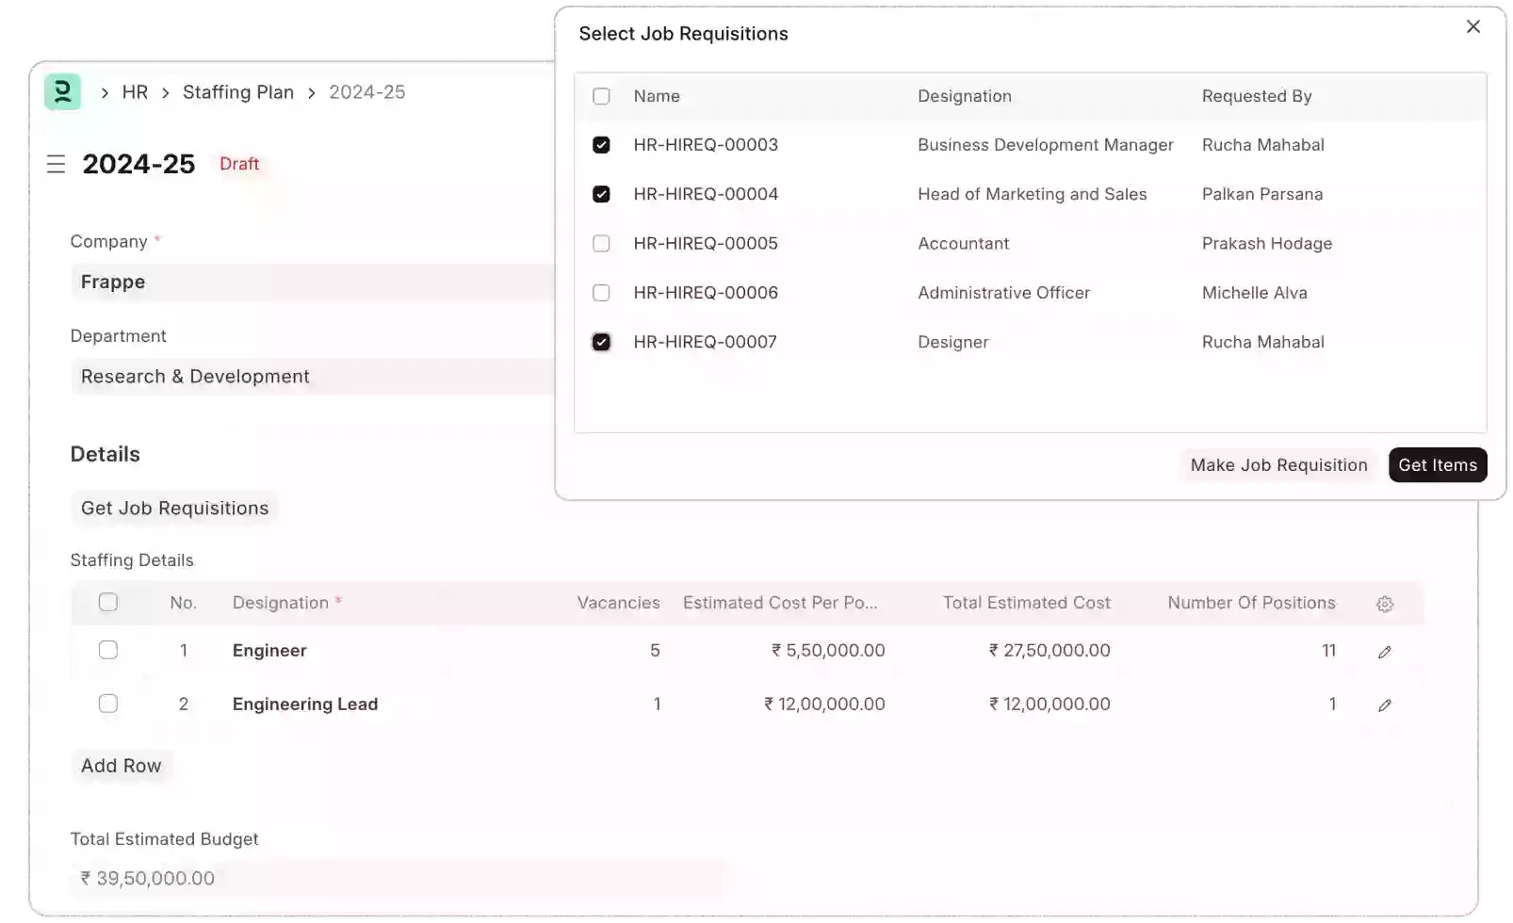Viewport: 1513px width, 923px height.
Task: Navigate to the HR breadcrumb
Action: coord(134,91)
